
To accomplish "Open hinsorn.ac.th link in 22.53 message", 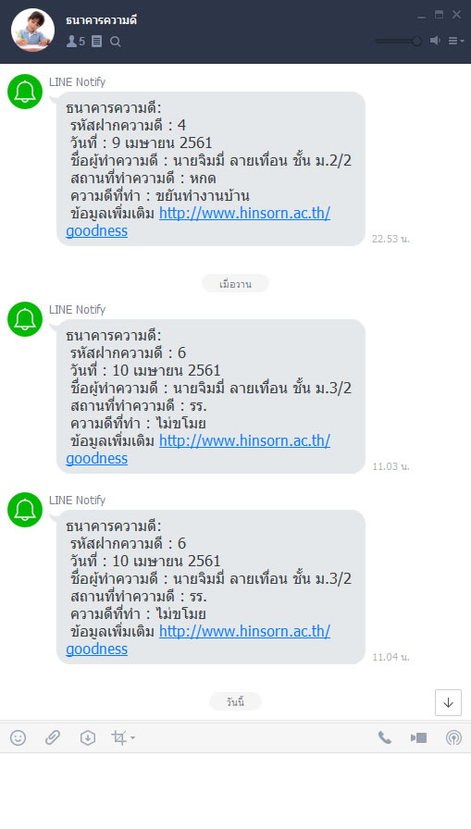I will point(244,213).
